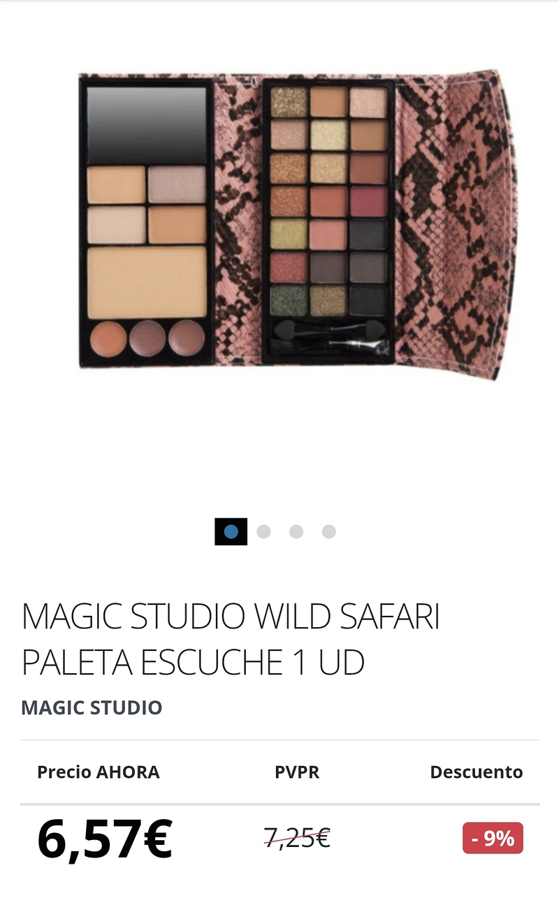Click the crossed-out 7,25€ price
The width and height of the screenshot is (559, 905).
coord(297,837)
